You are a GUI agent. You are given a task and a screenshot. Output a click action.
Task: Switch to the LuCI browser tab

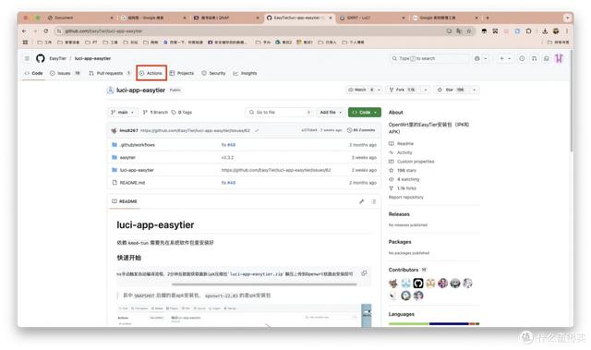point(371,18)
